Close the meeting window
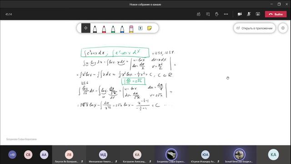Image resolution: width=291 pixels, height=164 pixels. point(286,4)
